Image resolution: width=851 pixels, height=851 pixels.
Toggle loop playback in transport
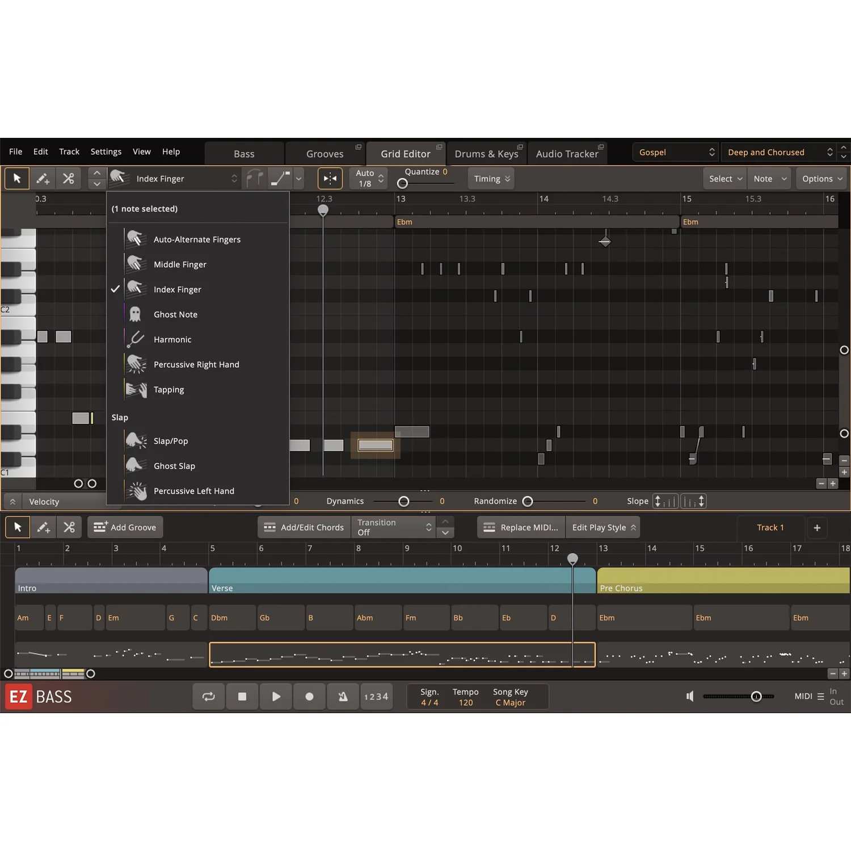pyautogui.click(x=209, y=697)
